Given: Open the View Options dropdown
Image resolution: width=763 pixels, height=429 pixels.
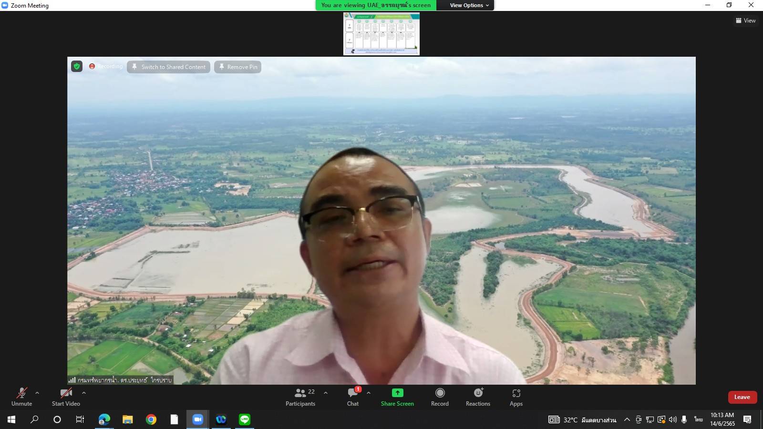Looking at the screenshot, I should [469, 5].
